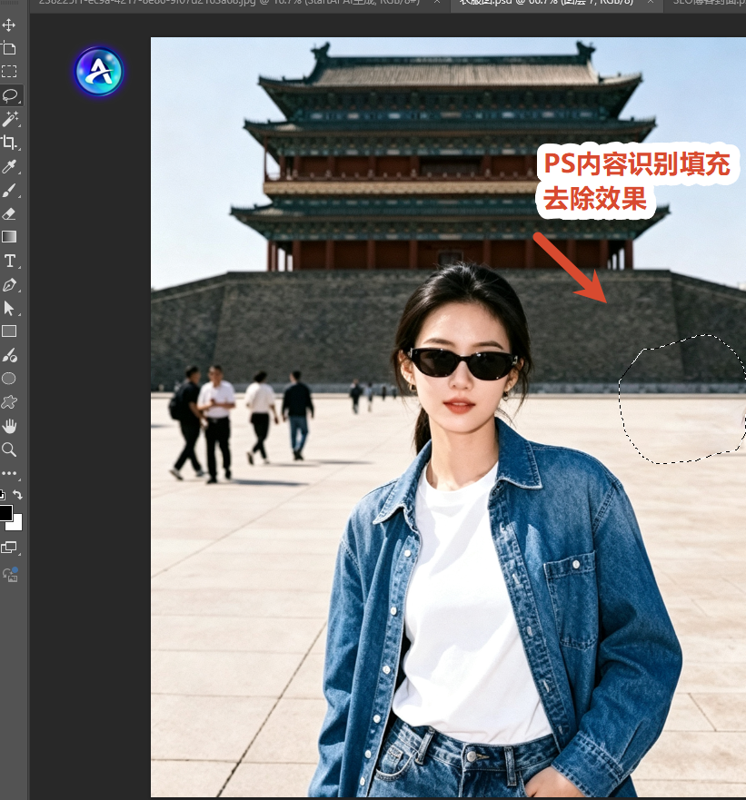Select the Gradient tool

click(9, 237)
